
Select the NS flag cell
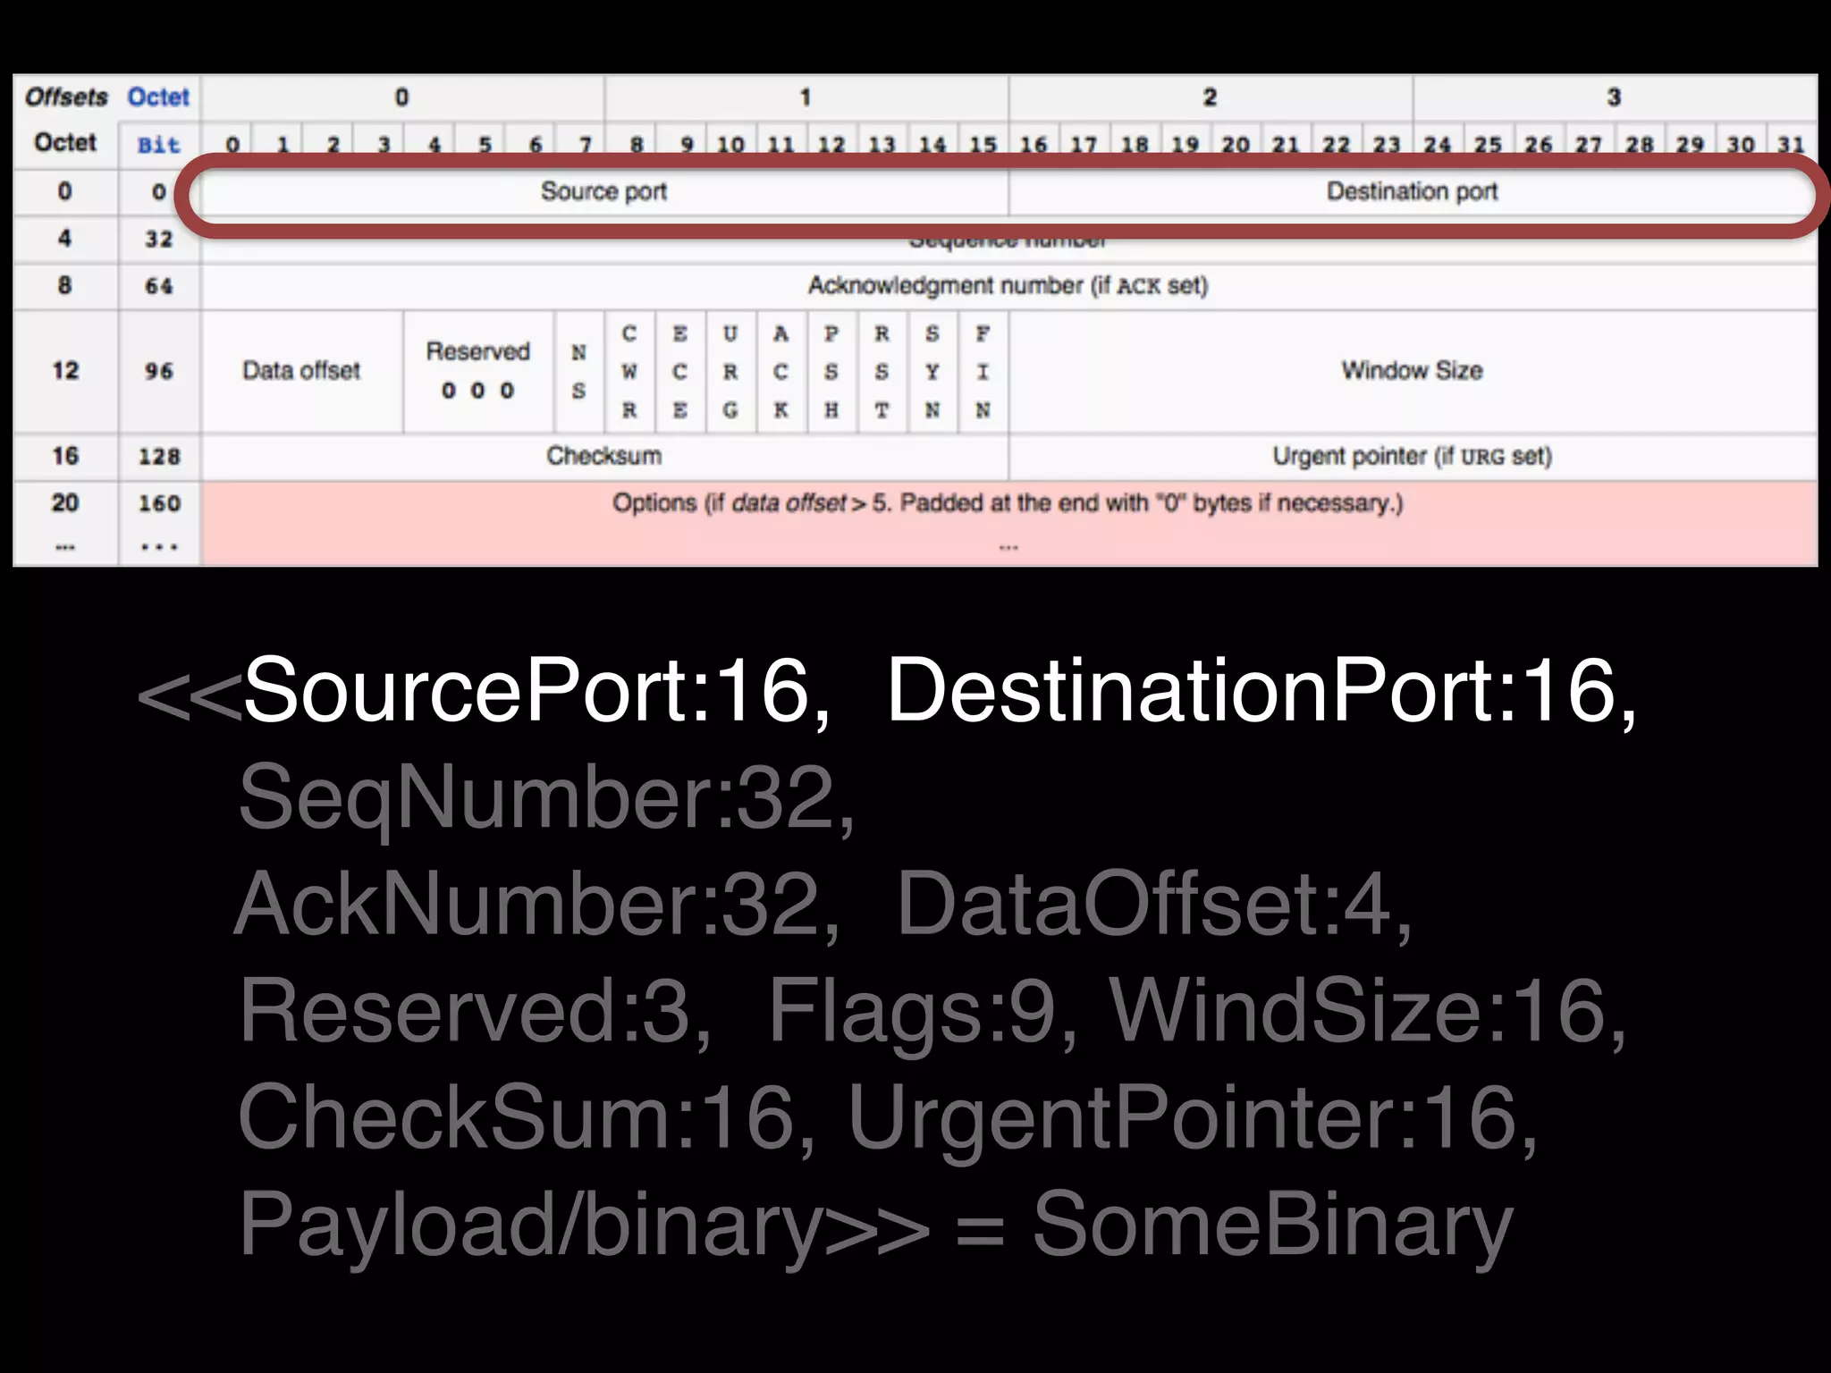tap(579, 371)
